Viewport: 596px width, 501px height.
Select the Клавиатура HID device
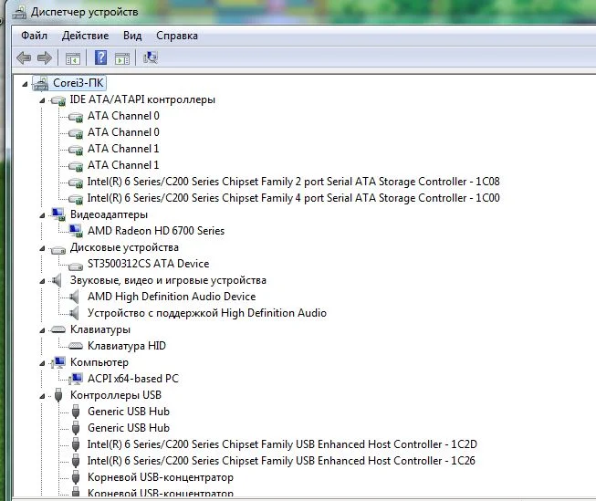coord(126,346)
